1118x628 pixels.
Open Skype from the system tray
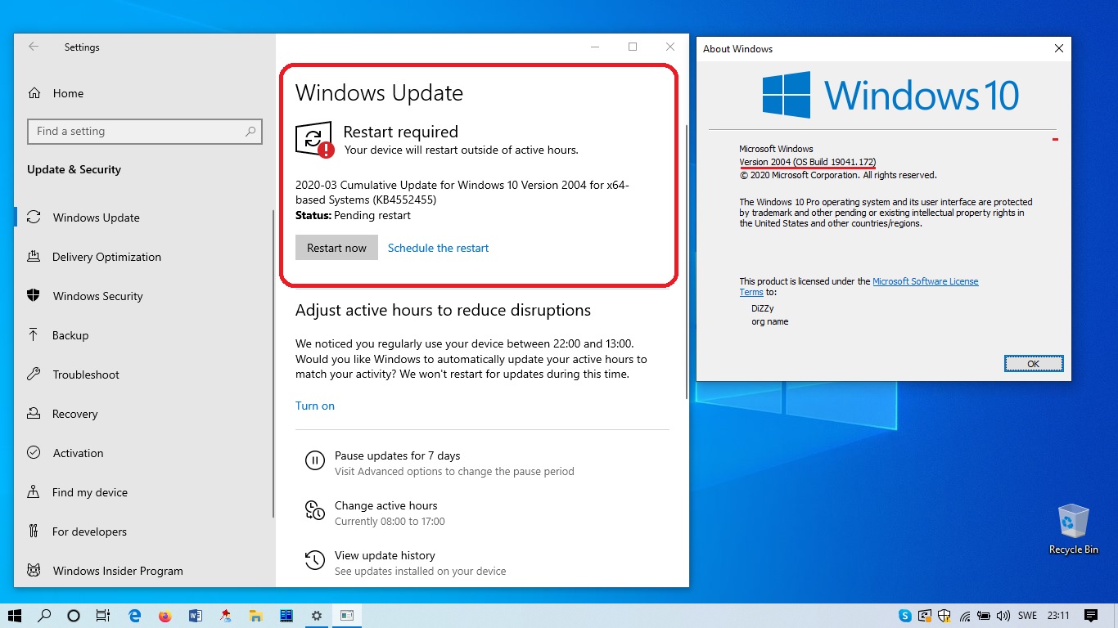[904, 616]
